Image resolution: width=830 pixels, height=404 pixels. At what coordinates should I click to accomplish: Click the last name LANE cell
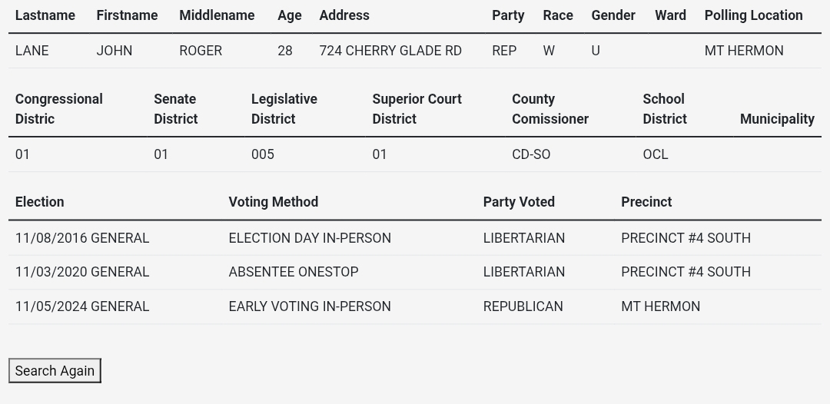pyautogui.click(x=32, y=51)
